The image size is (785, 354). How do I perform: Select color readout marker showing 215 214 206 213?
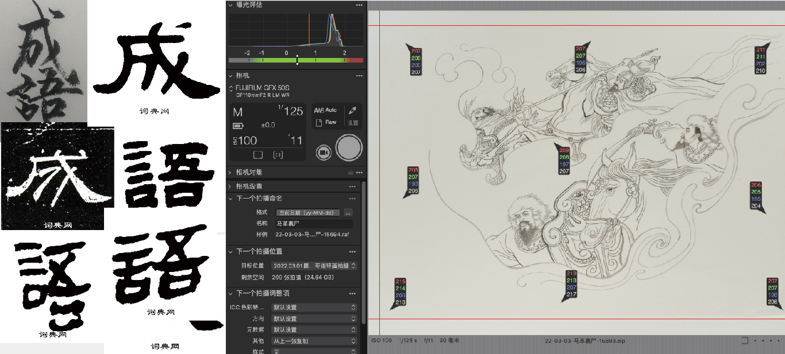400,292
